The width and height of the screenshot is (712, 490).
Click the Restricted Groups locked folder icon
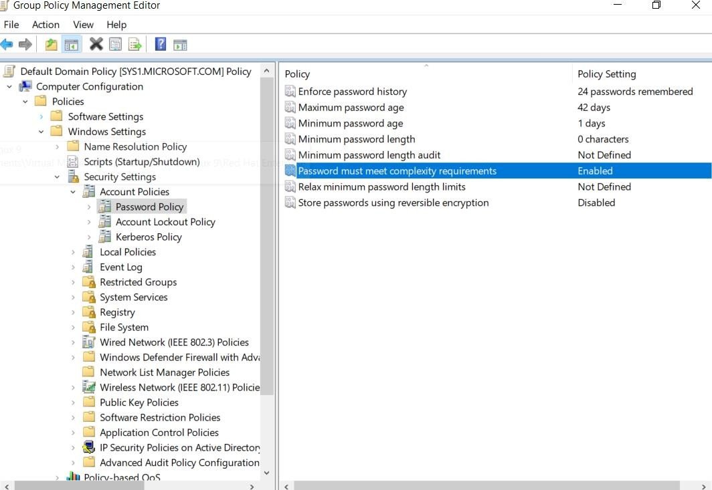pyautogui.click(x=89, y=281)
